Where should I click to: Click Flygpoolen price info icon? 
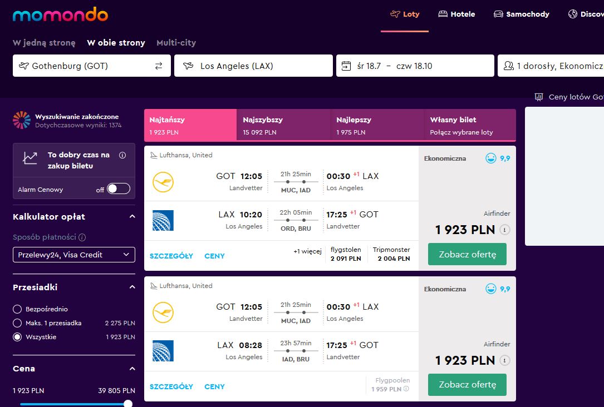coord(406,389)
